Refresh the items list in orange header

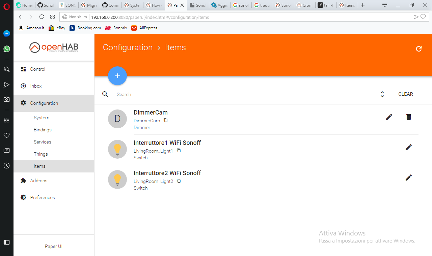point(419,49)
